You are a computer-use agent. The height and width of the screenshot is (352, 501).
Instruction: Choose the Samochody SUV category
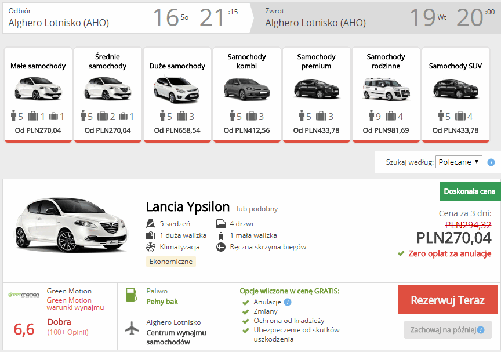point(455,94)
